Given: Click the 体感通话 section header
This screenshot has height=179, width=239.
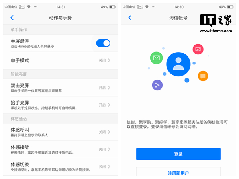Looking at the screenshot, I should (19, 119).
